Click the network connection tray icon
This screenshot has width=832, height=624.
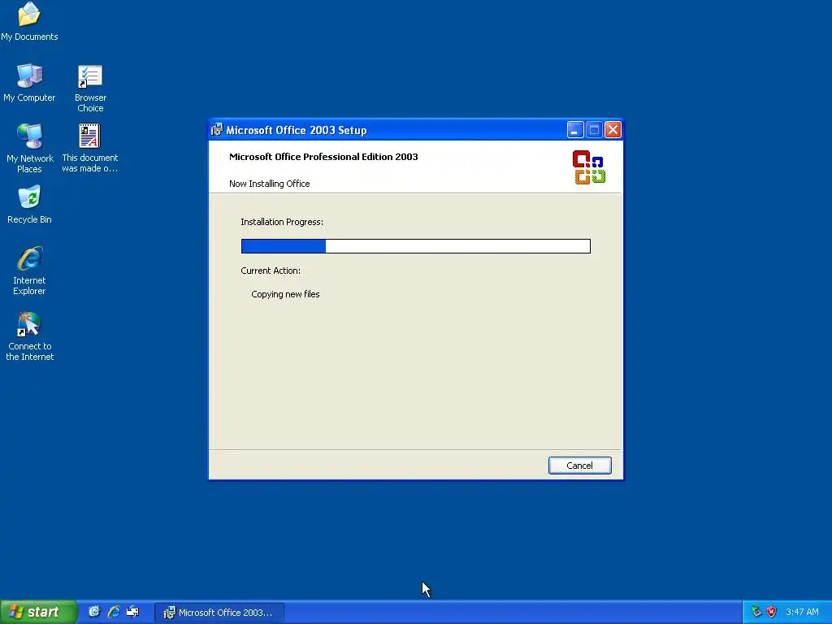(x=756, y=612)
